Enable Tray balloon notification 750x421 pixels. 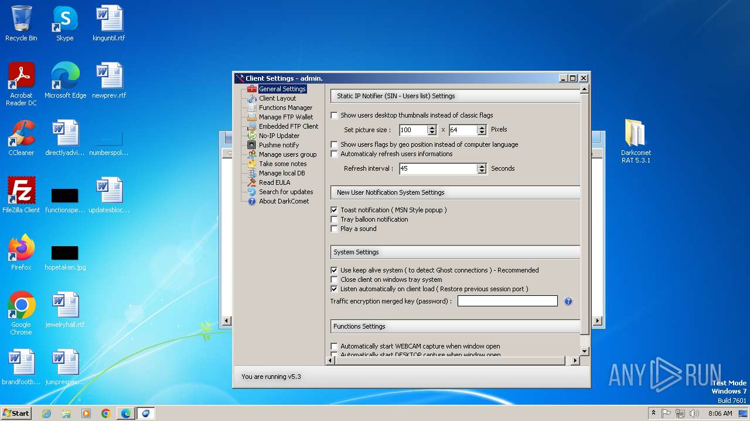(334, 219)
